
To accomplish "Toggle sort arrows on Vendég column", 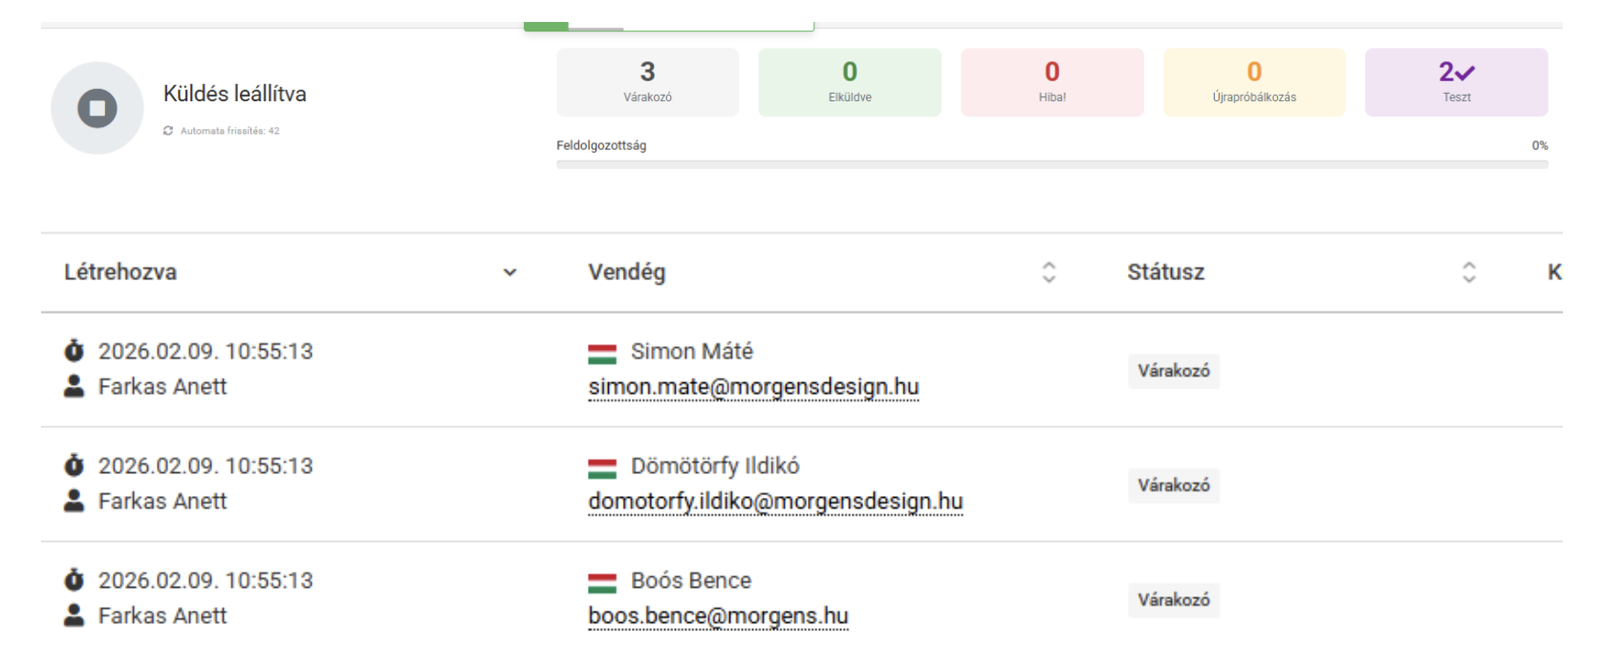I will click(1049, 272).
